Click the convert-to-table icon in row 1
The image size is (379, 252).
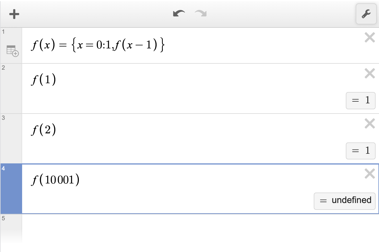tap(12, 51)
